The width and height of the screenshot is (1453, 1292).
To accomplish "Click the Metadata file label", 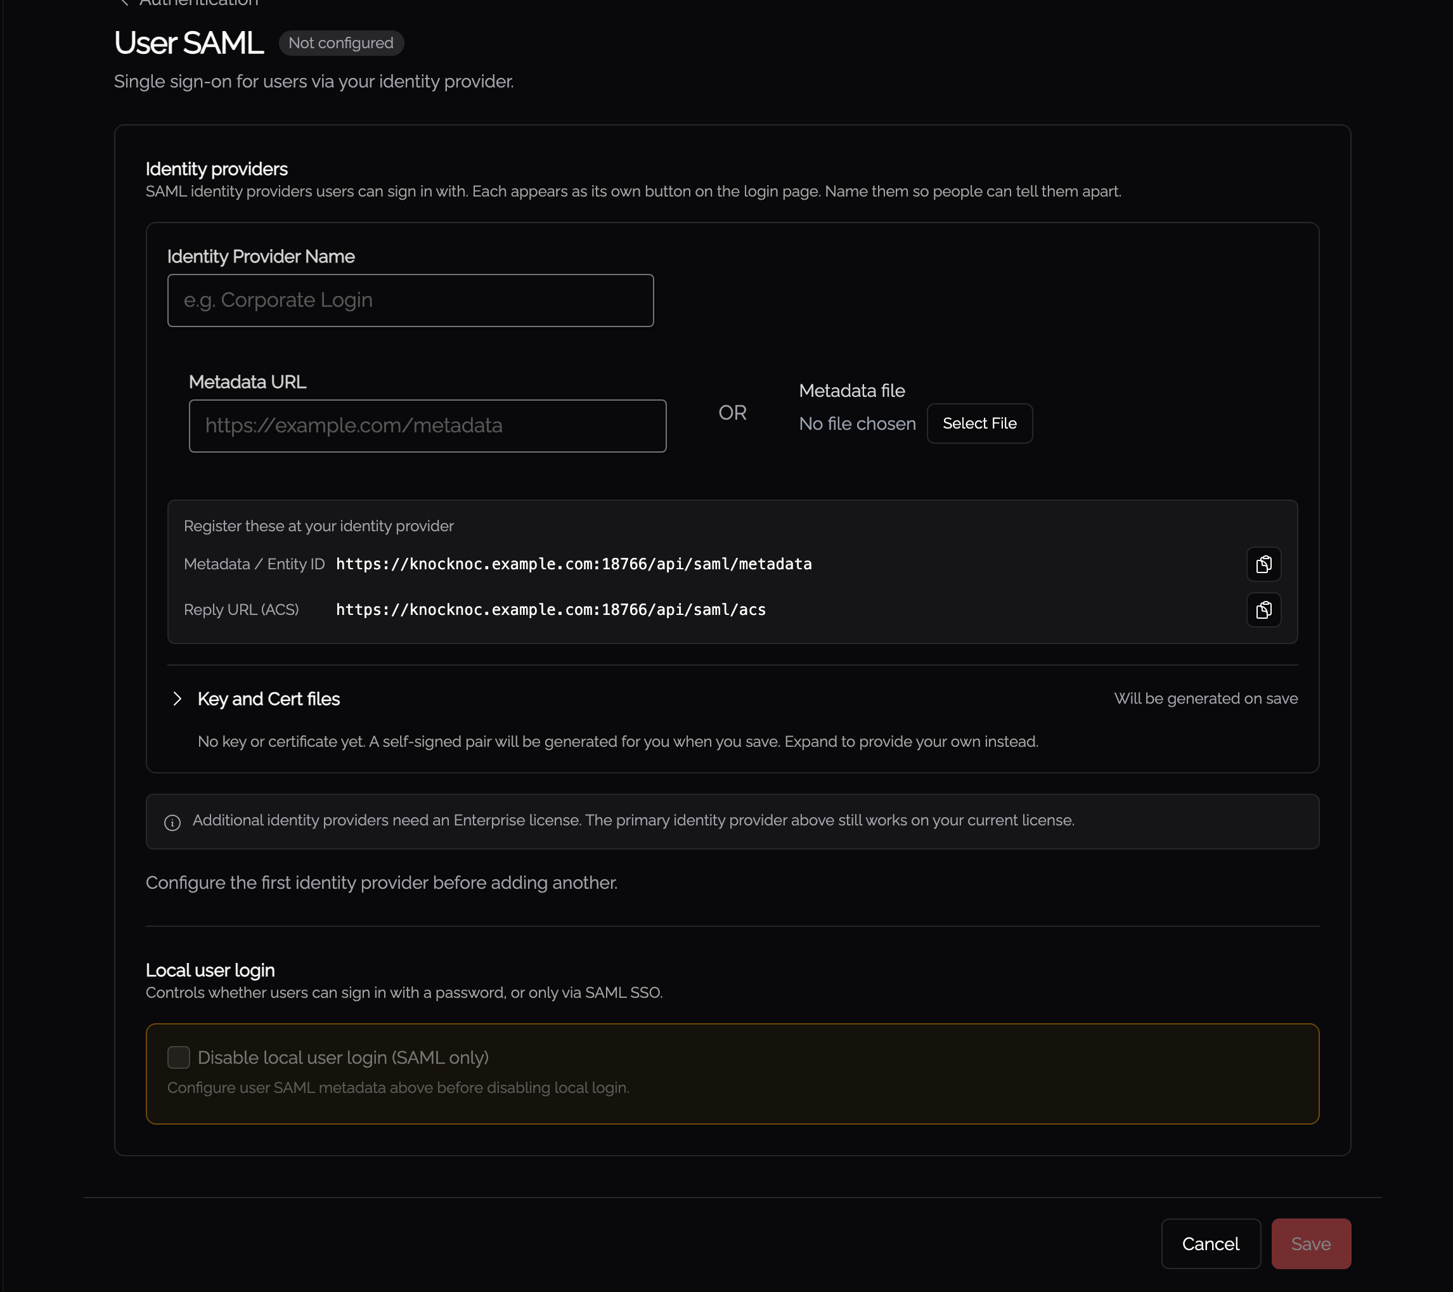I will (851, 391).
